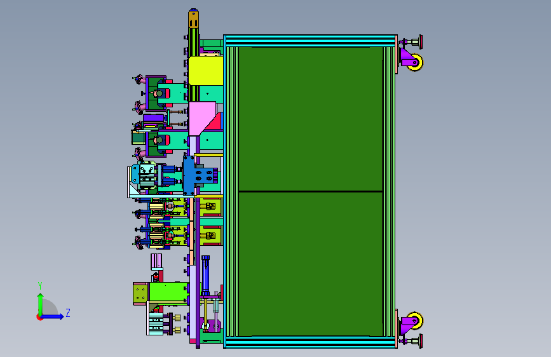The image size is (551, 357).
Task: Select the gold cap atop the vertical column
Action: click(x=194, y=18)
